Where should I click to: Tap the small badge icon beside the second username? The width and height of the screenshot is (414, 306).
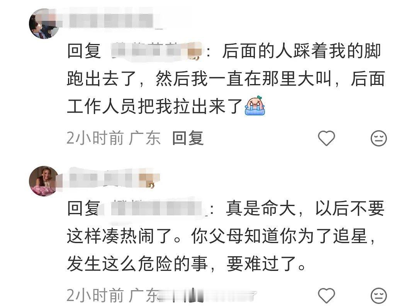point(151,186)
